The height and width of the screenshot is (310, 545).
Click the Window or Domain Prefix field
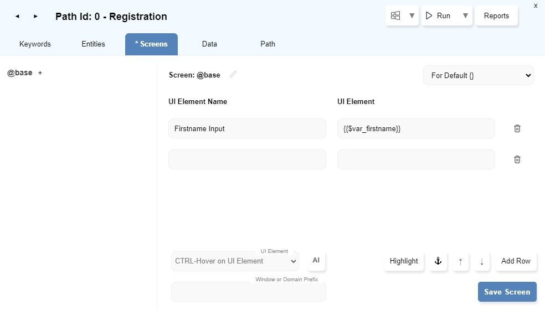[248, 292]
